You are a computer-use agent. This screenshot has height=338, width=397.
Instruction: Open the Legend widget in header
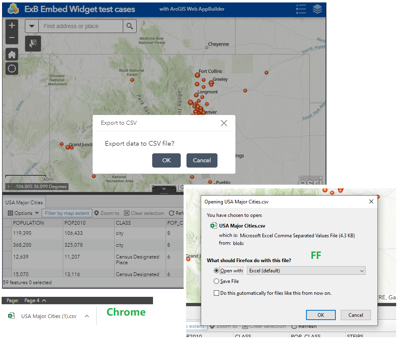click(301, 9)
